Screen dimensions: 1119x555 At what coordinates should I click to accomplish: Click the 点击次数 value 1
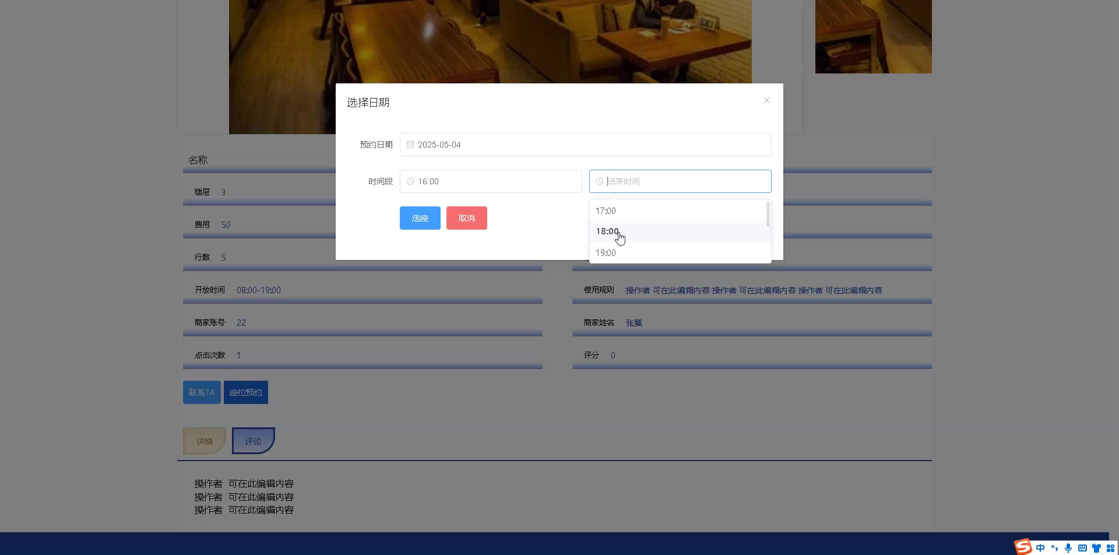238,356
